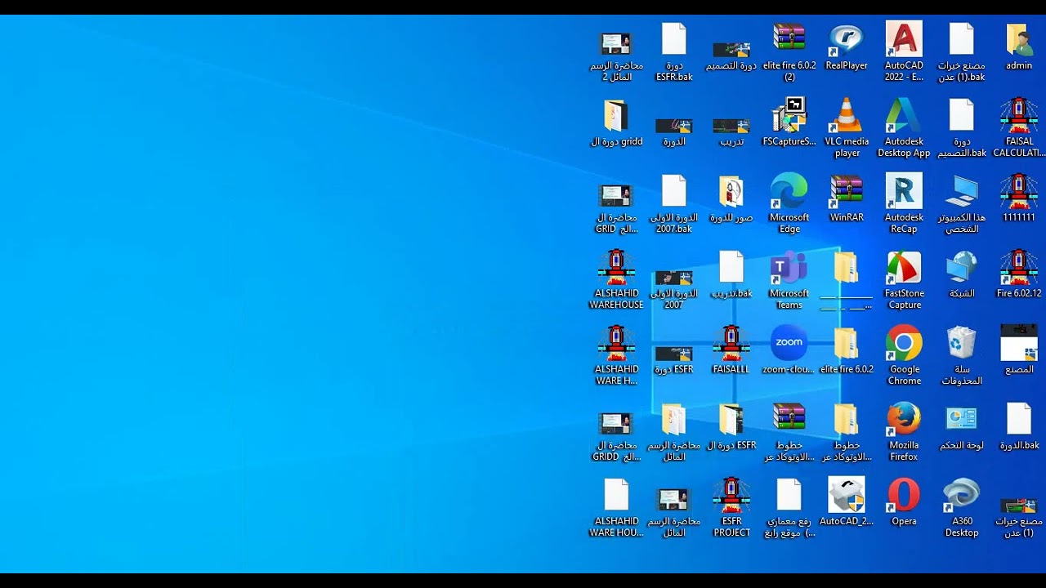The width and height of the screenshot is (1046, 588).
Task: Select the رفع معماري موقع رابع file
Action: tap(789, 508)
